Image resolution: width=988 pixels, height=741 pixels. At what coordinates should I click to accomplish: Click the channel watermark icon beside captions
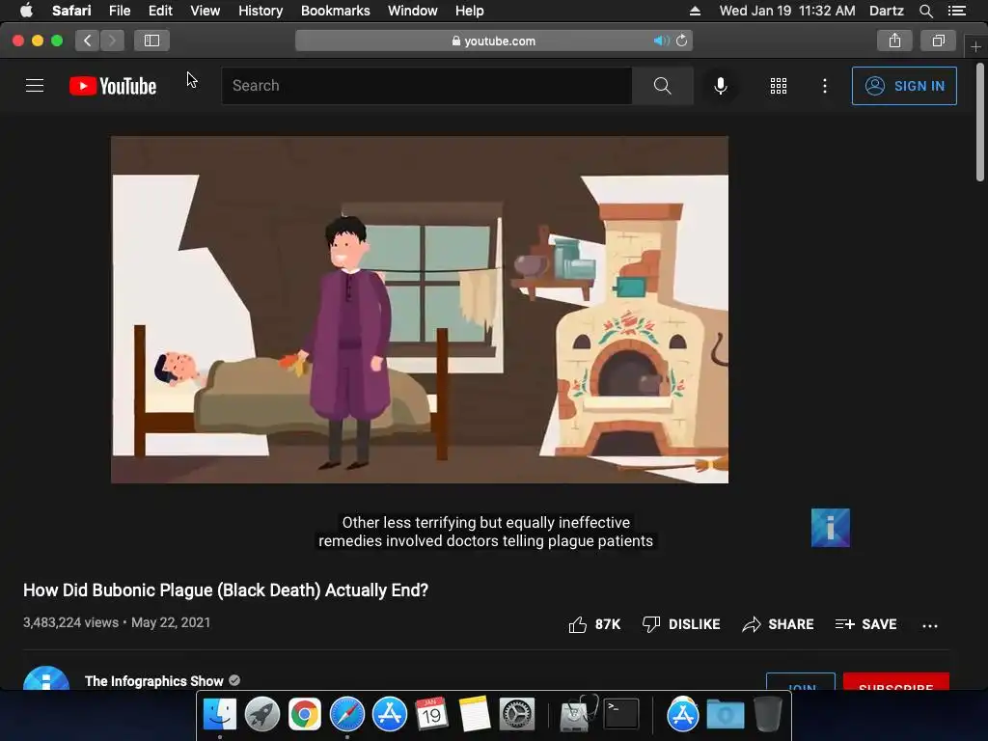tap(831, 528)
